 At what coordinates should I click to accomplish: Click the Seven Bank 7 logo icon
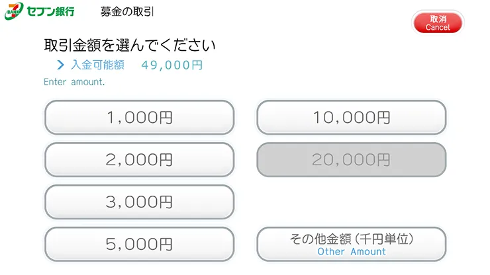(x=13, y=12)
